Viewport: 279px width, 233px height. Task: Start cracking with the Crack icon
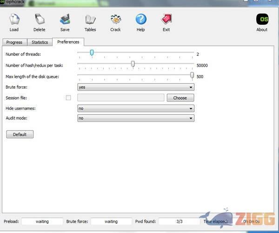[115, 22]
